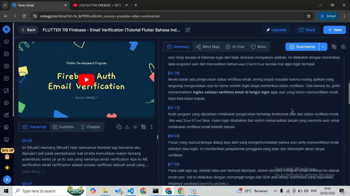Open a new browser tab

tap(136, 5)
